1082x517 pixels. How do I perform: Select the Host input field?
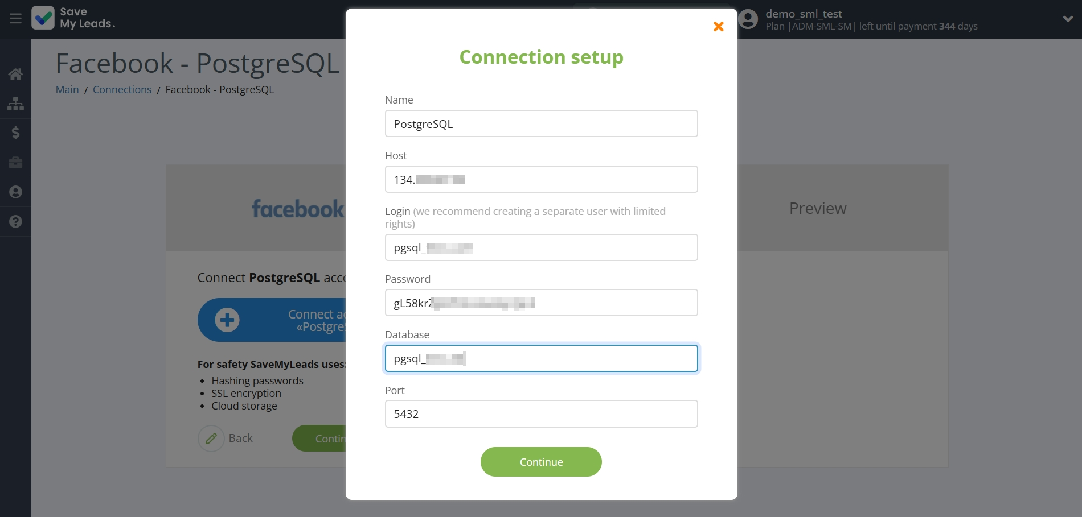[540, 179]
